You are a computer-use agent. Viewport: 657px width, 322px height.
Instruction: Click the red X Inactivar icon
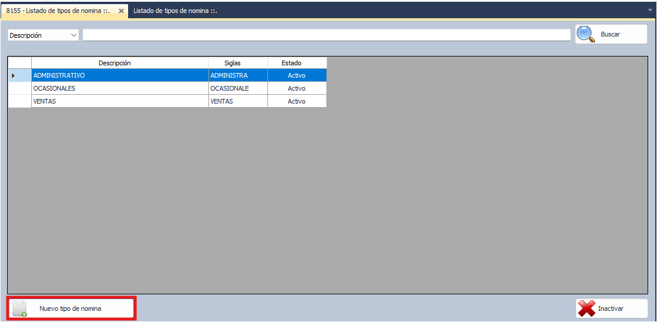coord(586,308)
